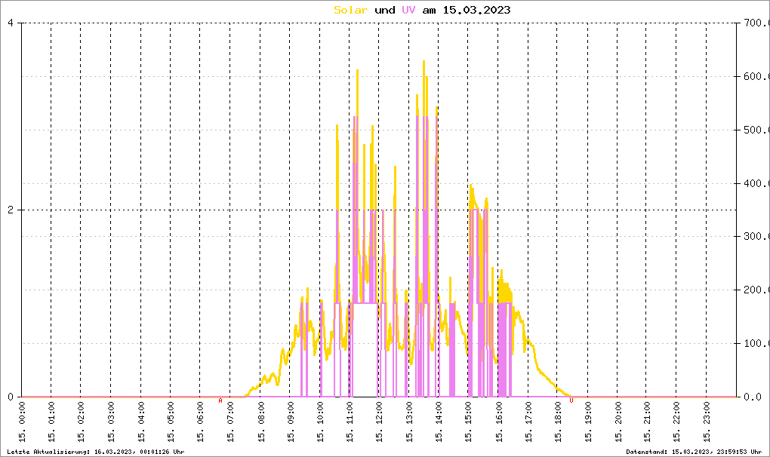The height and width of the screenshot is (457, 770).
Task: Click the left axis value '0'
Action: click(11, 397)
